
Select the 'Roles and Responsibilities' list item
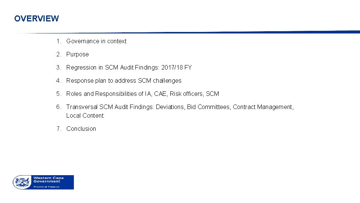pyautogui.click(x=142, y=94)
